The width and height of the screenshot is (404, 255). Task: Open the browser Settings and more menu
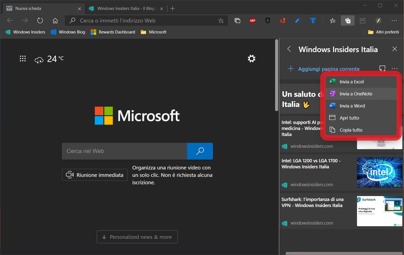(x=394, y=21)
